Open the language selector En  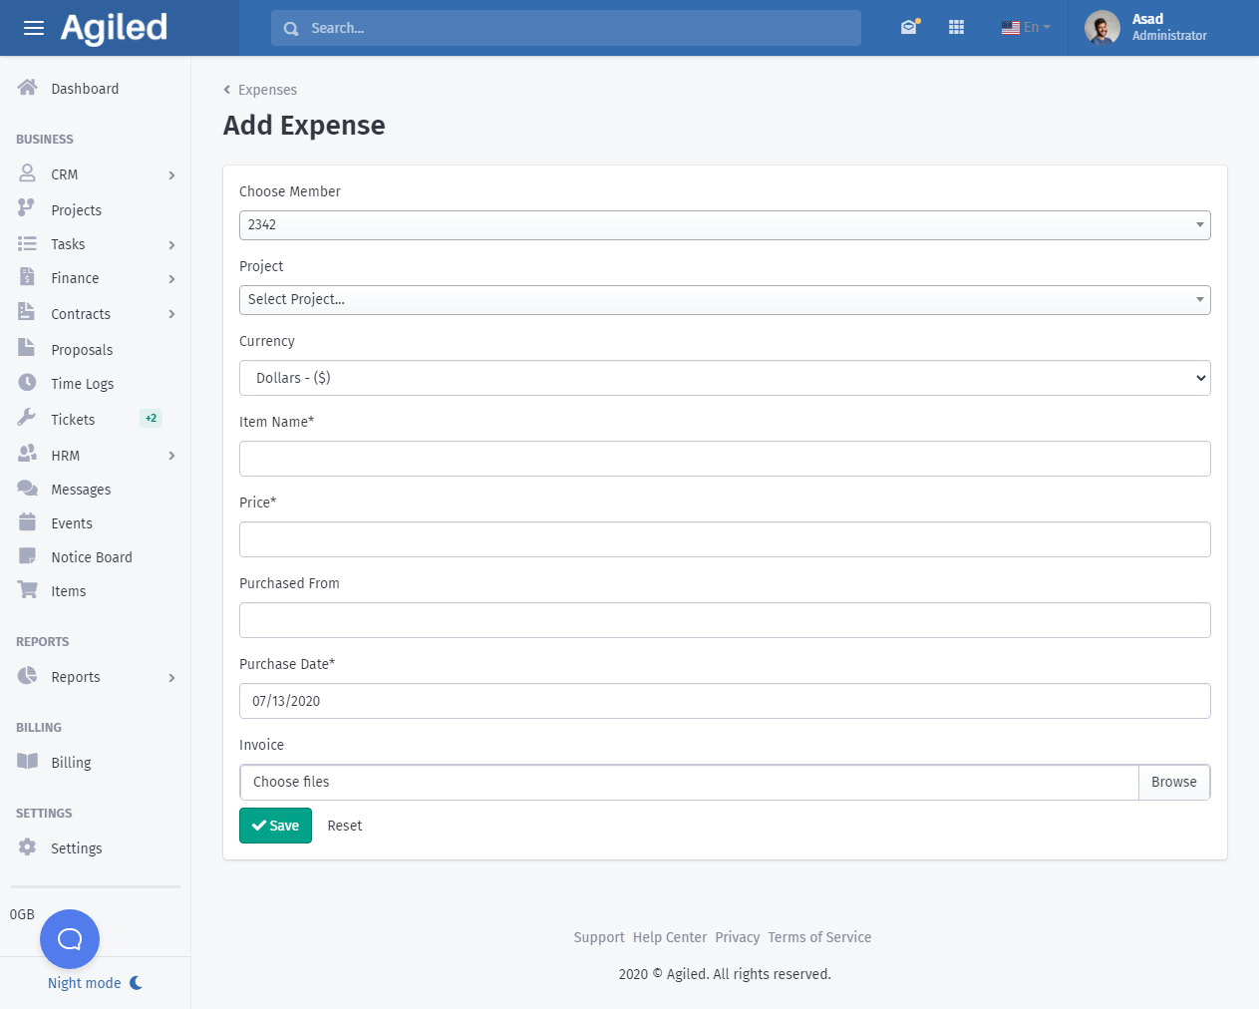pos(1026,28)
